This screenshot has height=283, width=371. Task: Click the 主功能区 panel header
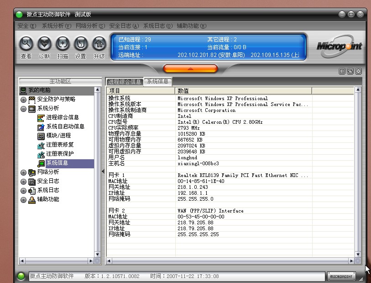click(60, 81)
